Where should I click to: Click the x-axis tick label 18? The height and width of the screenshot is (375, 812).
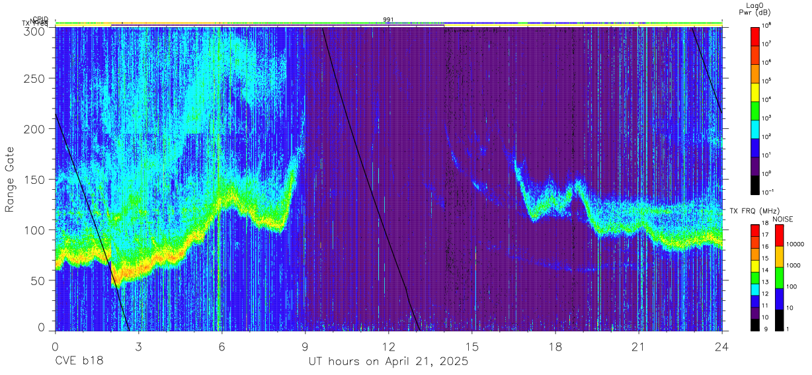tap(555, 347)
